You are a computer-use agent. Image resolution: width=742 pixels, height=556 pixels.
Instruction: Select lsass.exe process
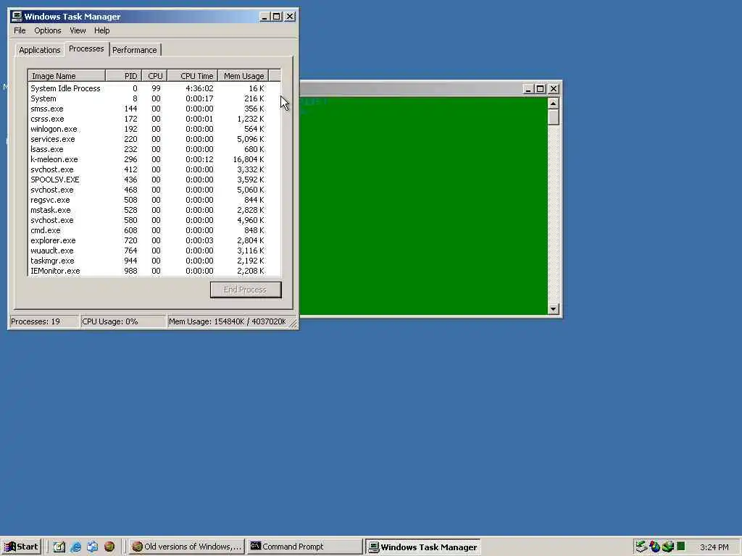(154, 149)
